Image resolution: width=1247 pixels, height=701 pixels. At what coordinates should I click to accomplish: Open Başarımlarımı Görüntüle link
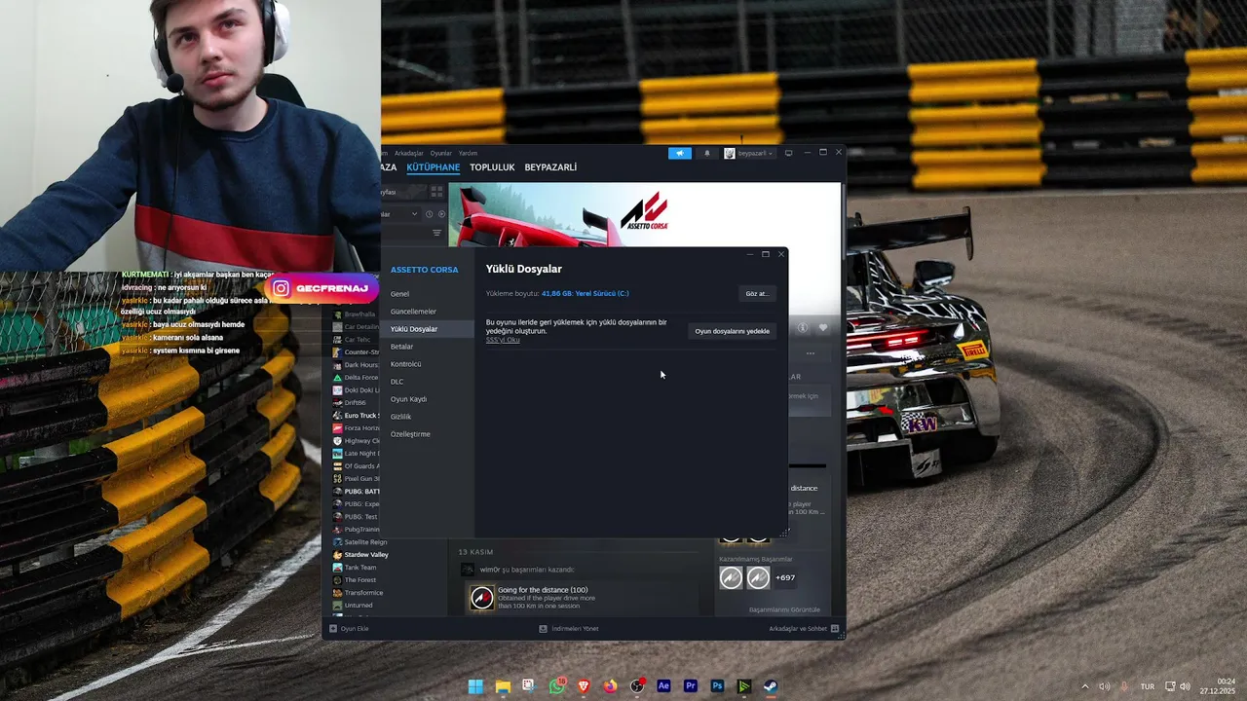(784, 610)
